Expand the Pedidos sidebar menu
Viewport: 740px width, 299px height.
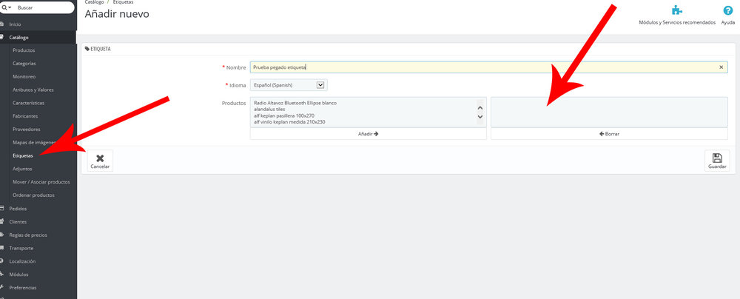pos(20,209)
